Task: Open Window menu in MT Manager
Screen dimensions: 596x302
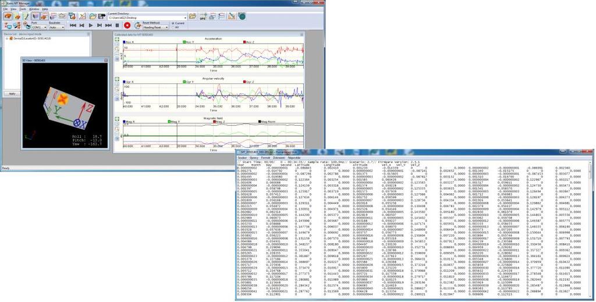Action: (x=34, y=9)
